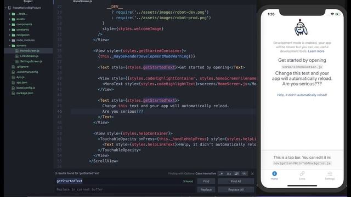Viewport: 351px width, 197px height.
Task: Click the .watchmanconfig file icon
Action: 13,72
